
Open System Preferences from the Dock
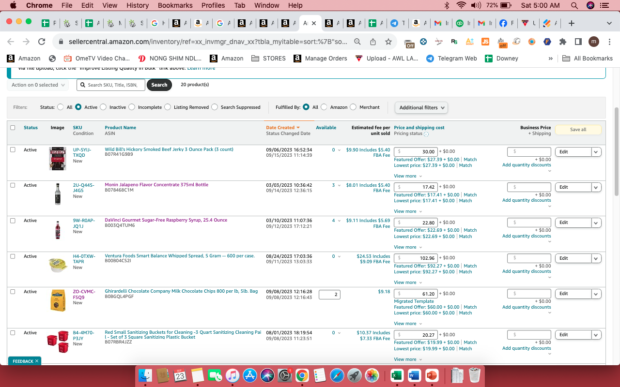284,375
